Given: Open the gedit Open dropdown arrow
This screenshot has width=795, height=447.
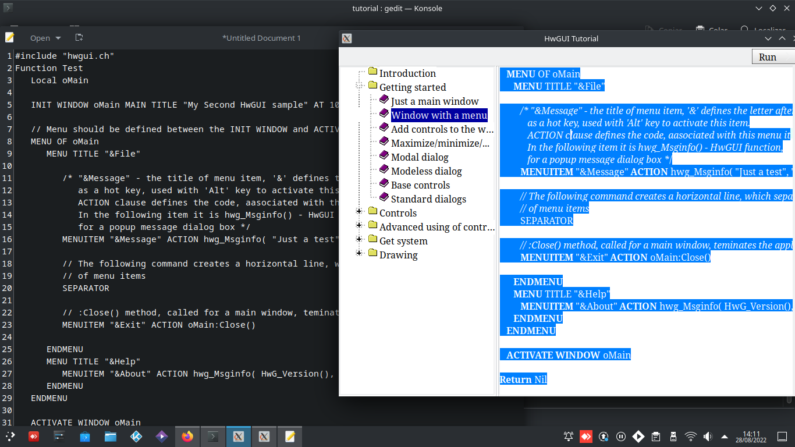Looking at the screenshot, I should click(x=58, y=38).
